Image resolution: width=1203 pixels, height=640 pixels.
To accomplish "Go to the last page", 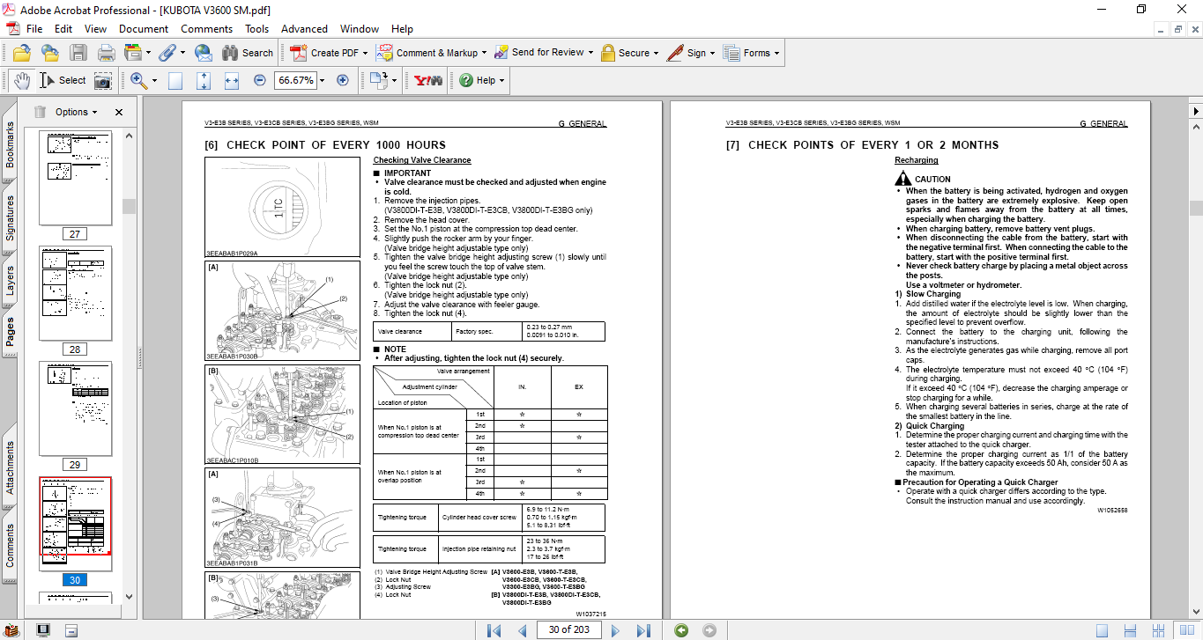I will (x=644, y=629).
